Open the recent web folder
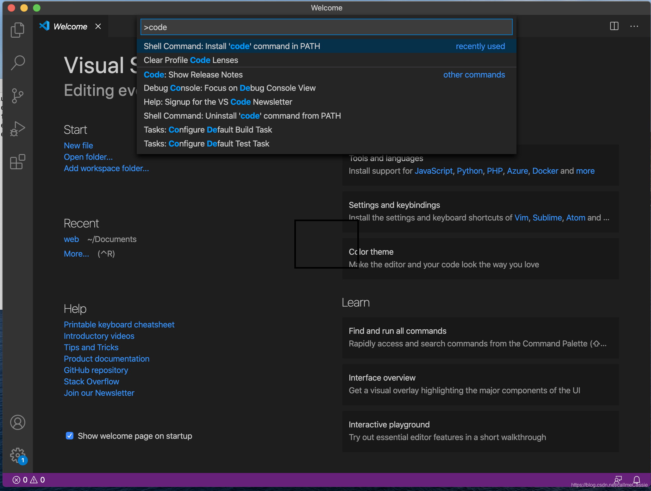The height and width of the screenshot is (491, 651). click(71, 239)
